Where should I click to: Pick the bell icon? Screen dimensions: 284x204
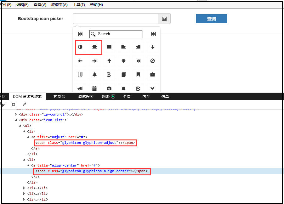pyautogui.click(x=94, y=75)
